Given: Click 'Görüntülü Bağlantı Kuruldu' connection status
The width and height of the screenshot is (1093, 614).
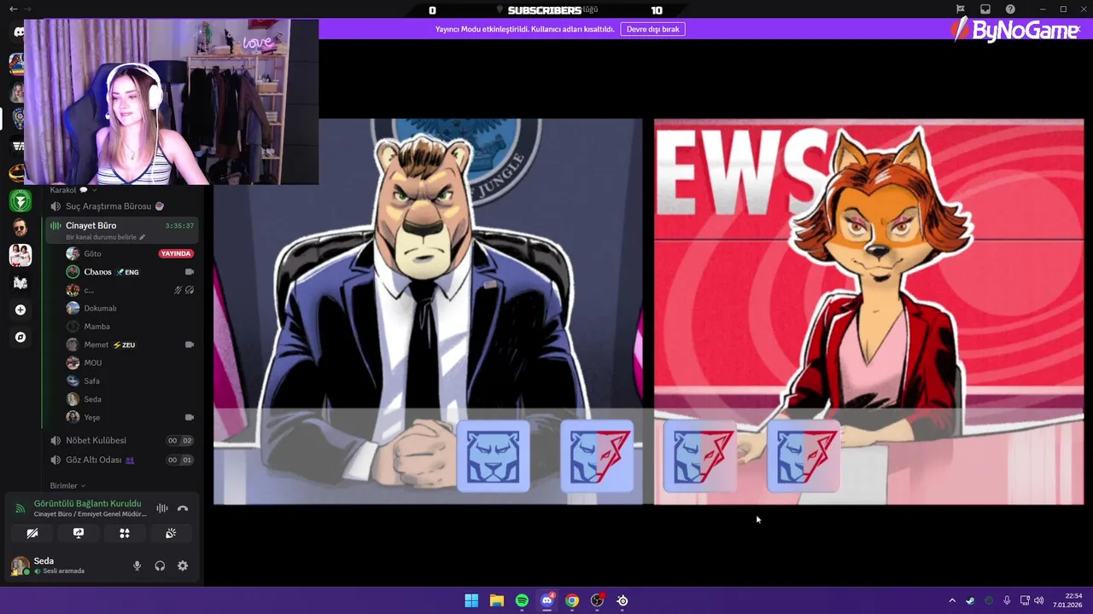Looking at the screenshot, I should coord(87,503).
